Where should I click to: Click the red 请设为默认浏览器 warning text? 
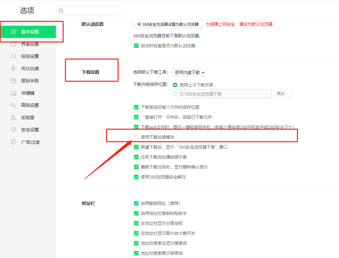[239, 24]
